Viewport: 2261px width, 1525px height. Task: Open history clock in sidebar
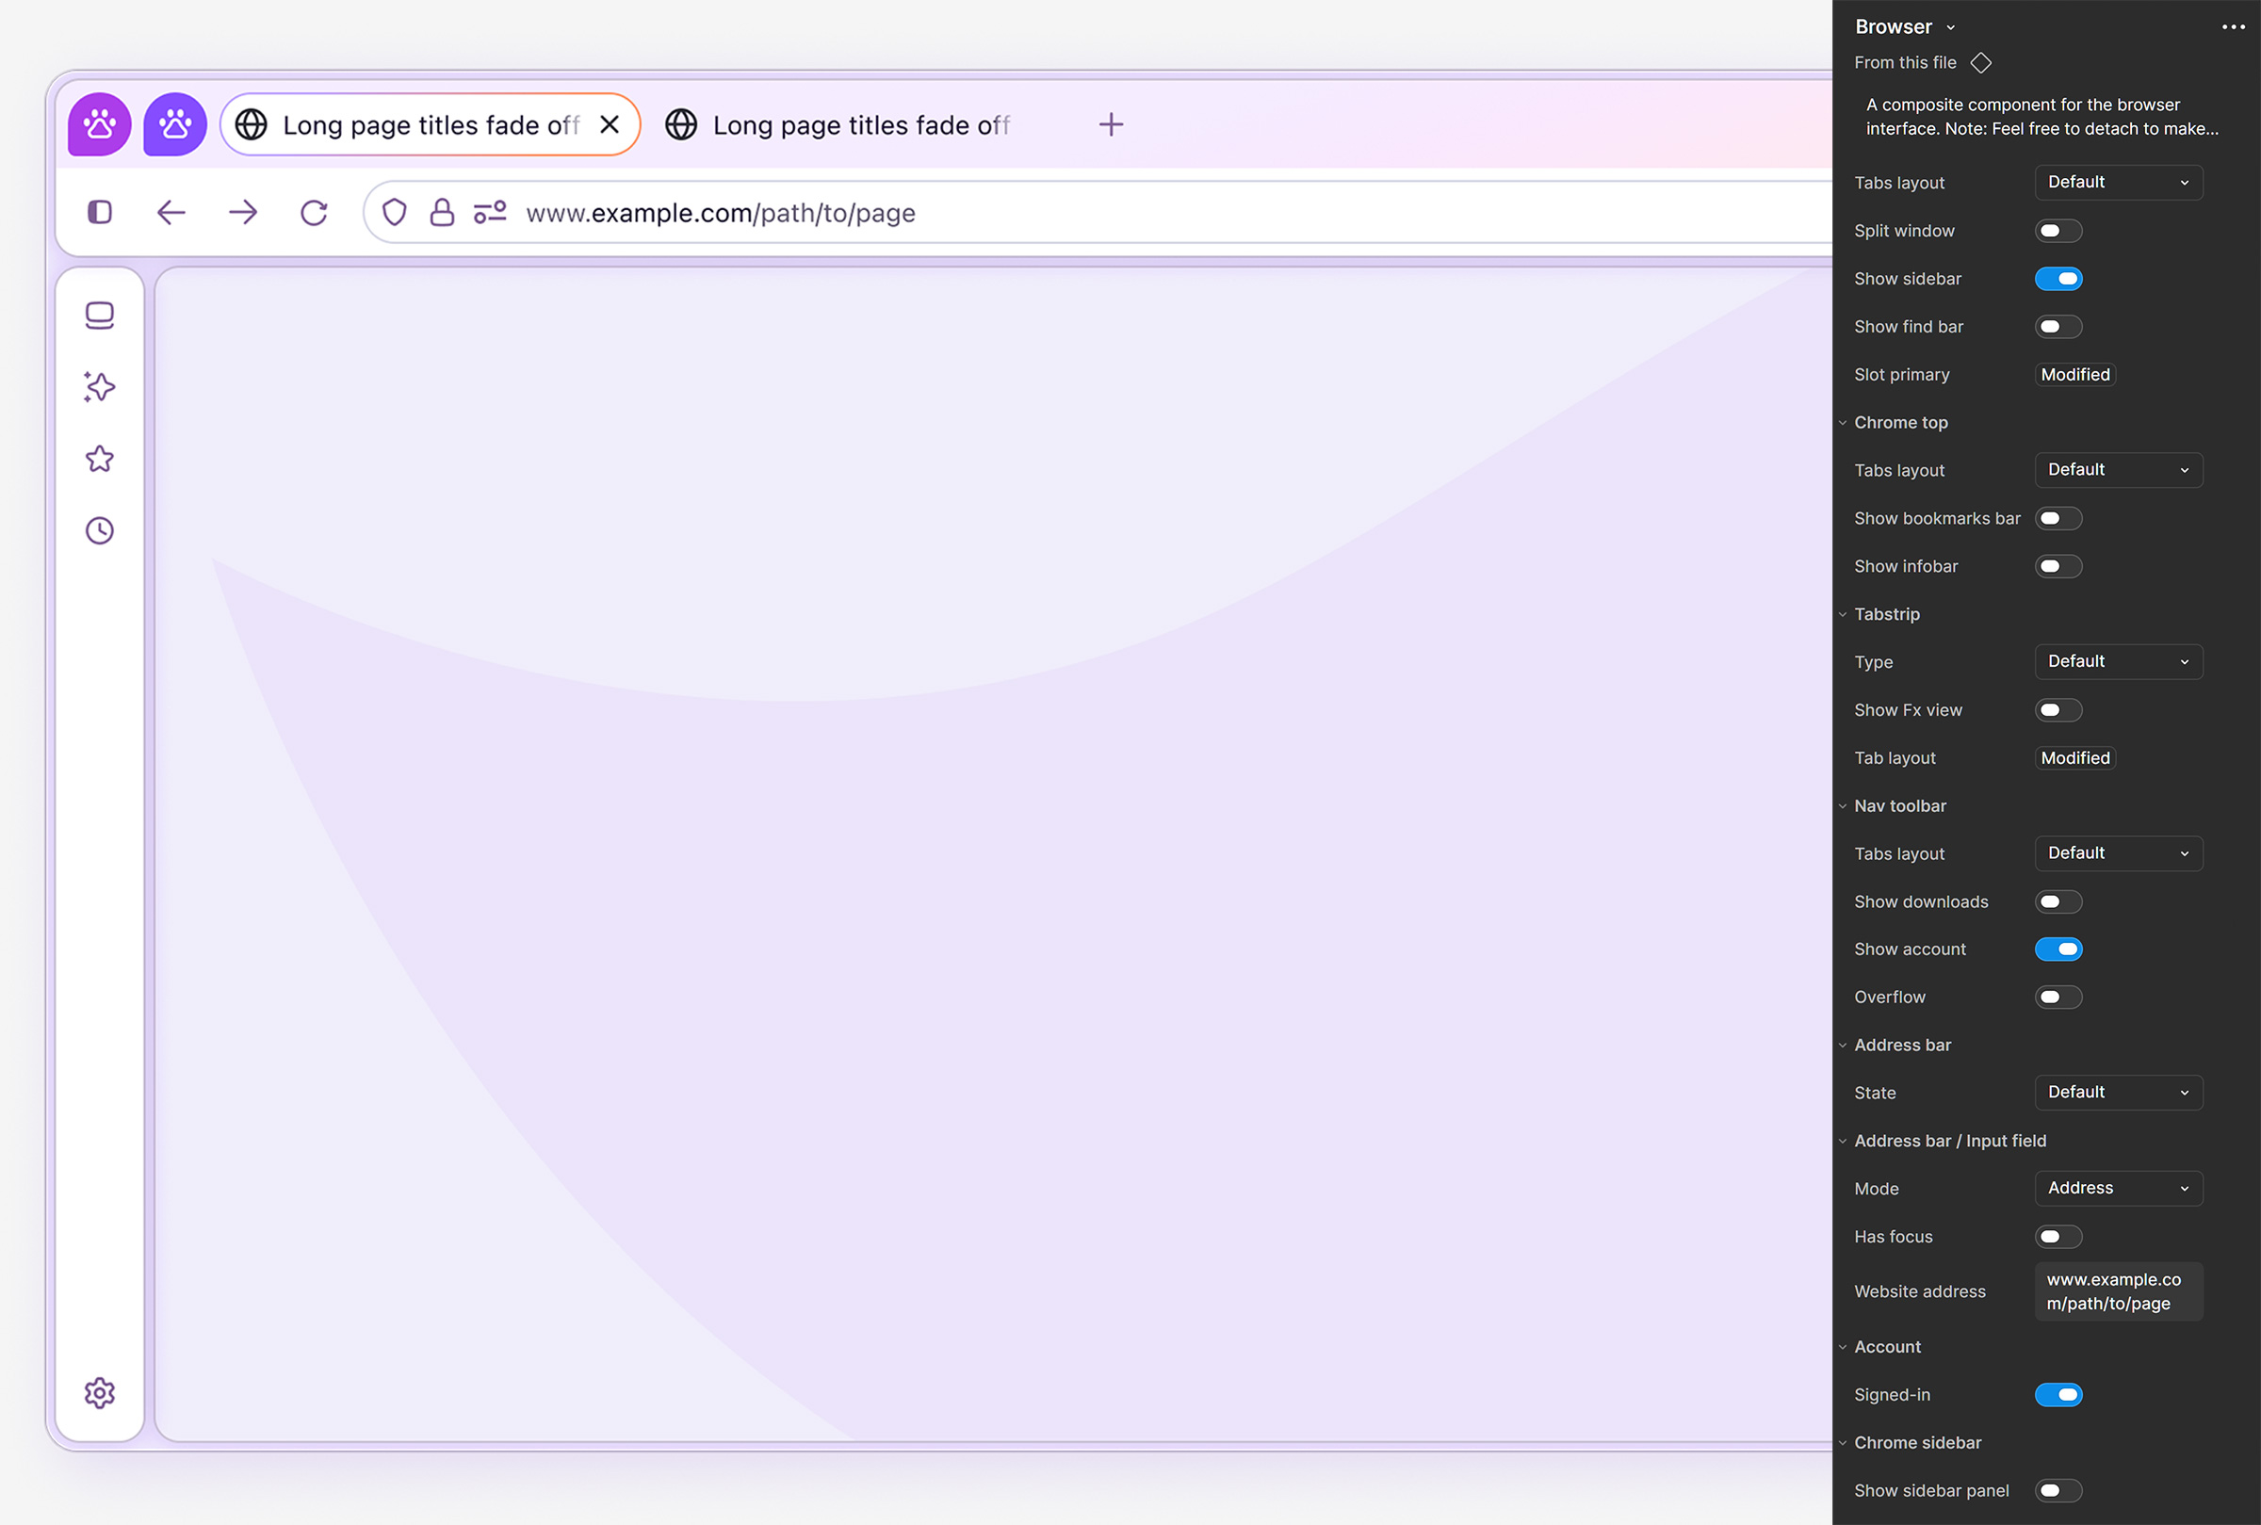coord(99,531)
